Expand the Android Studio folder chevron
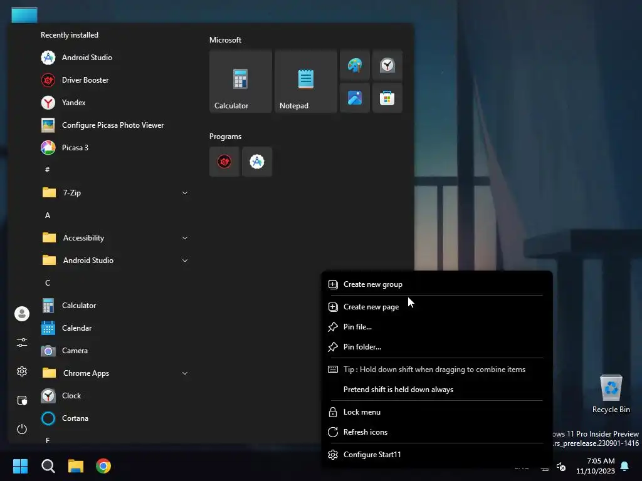The height and width of the screenshot is (481, 642). tap(185, 261)
